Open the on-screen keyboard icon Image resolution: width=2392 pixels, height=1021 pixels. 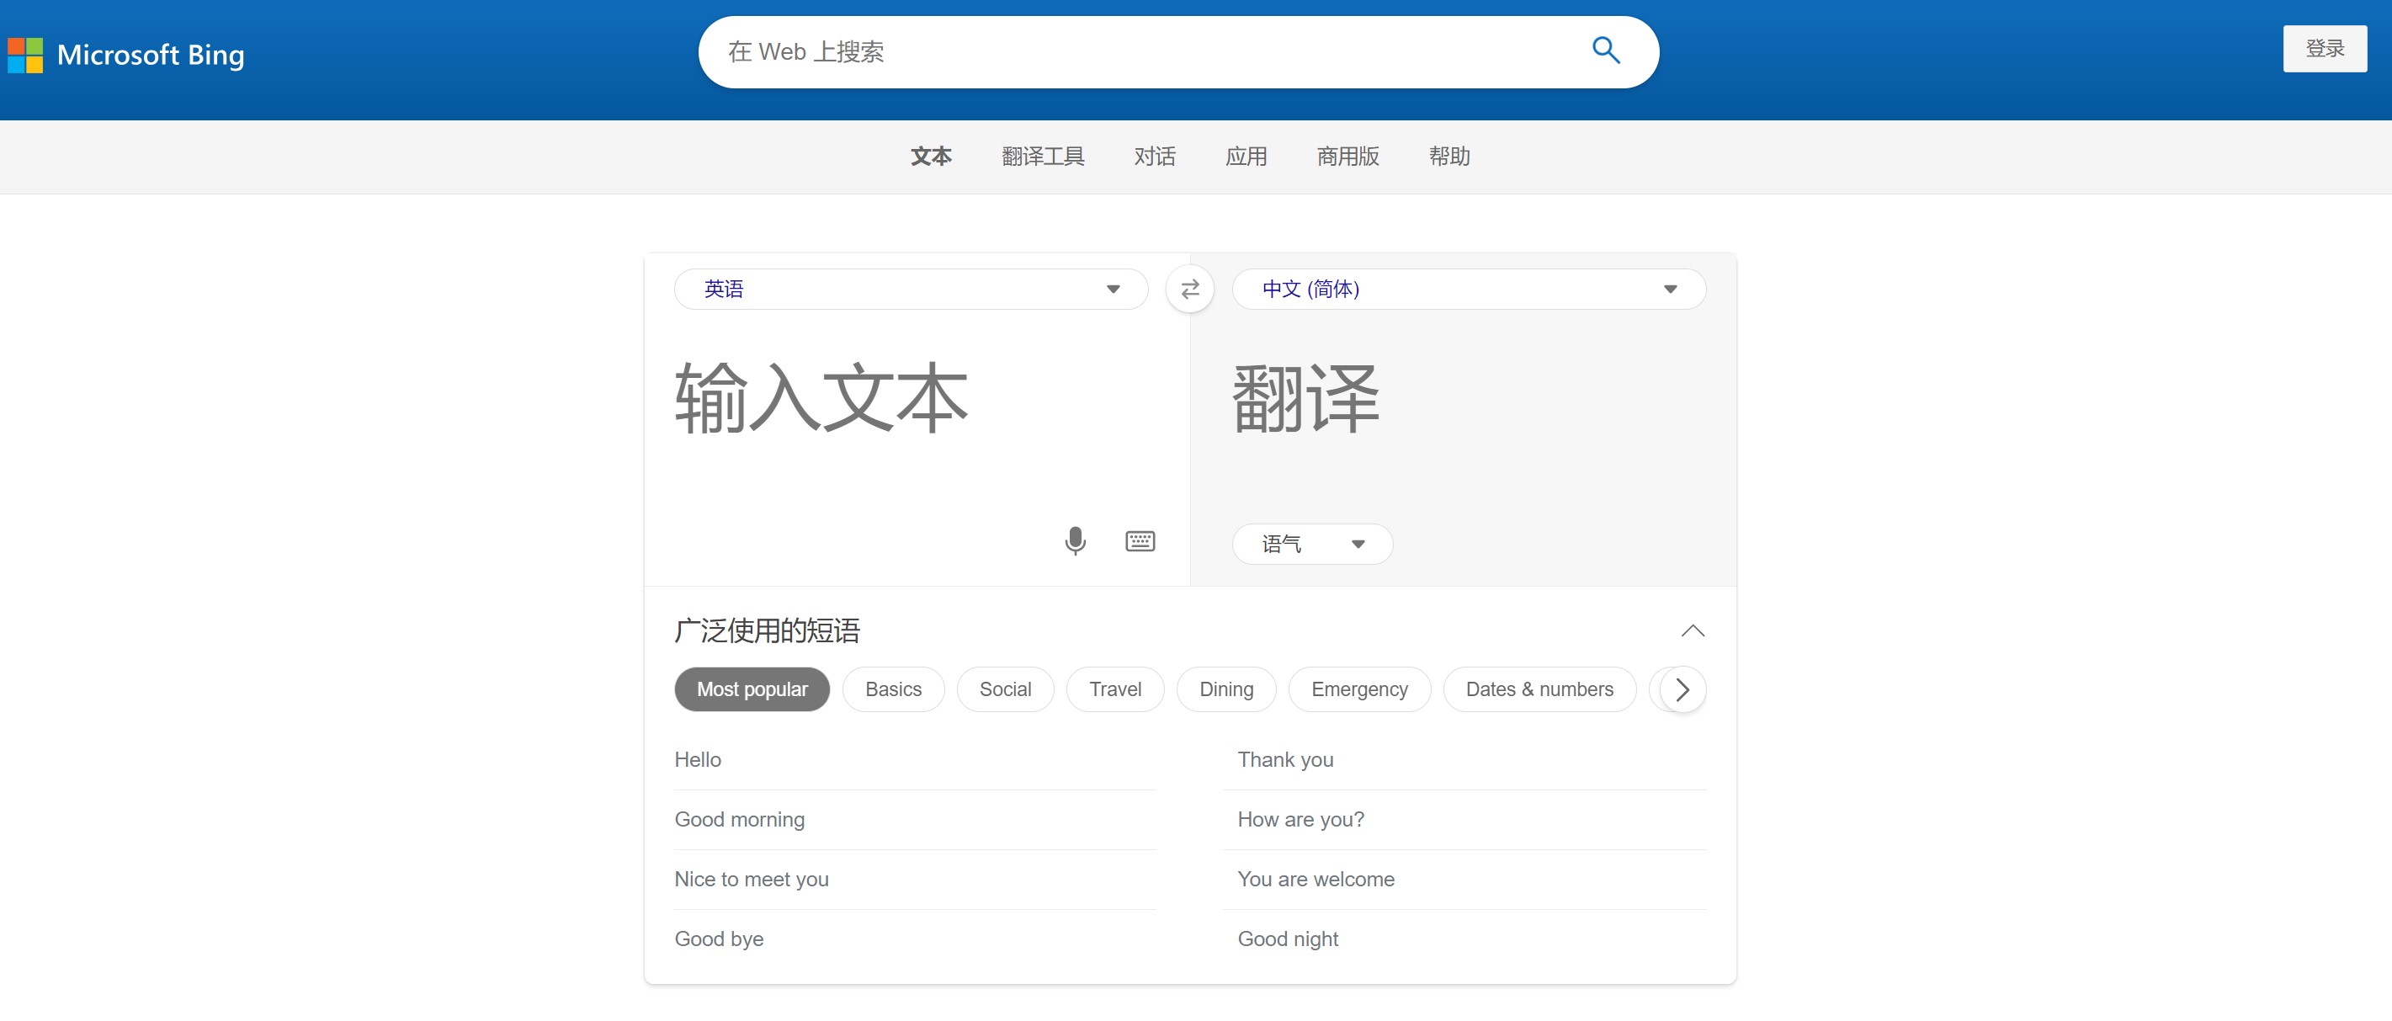coord(1140,540)
